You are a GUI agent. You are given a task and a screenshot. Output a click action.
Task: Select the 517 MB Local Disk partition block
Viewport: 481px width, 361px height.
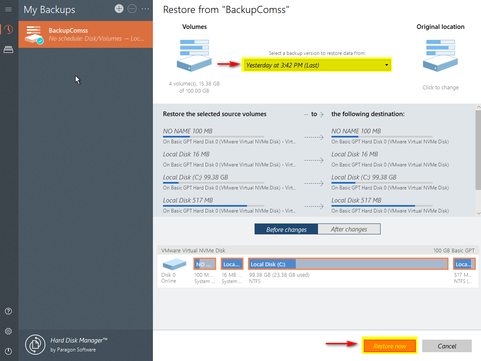coord(465,264)
